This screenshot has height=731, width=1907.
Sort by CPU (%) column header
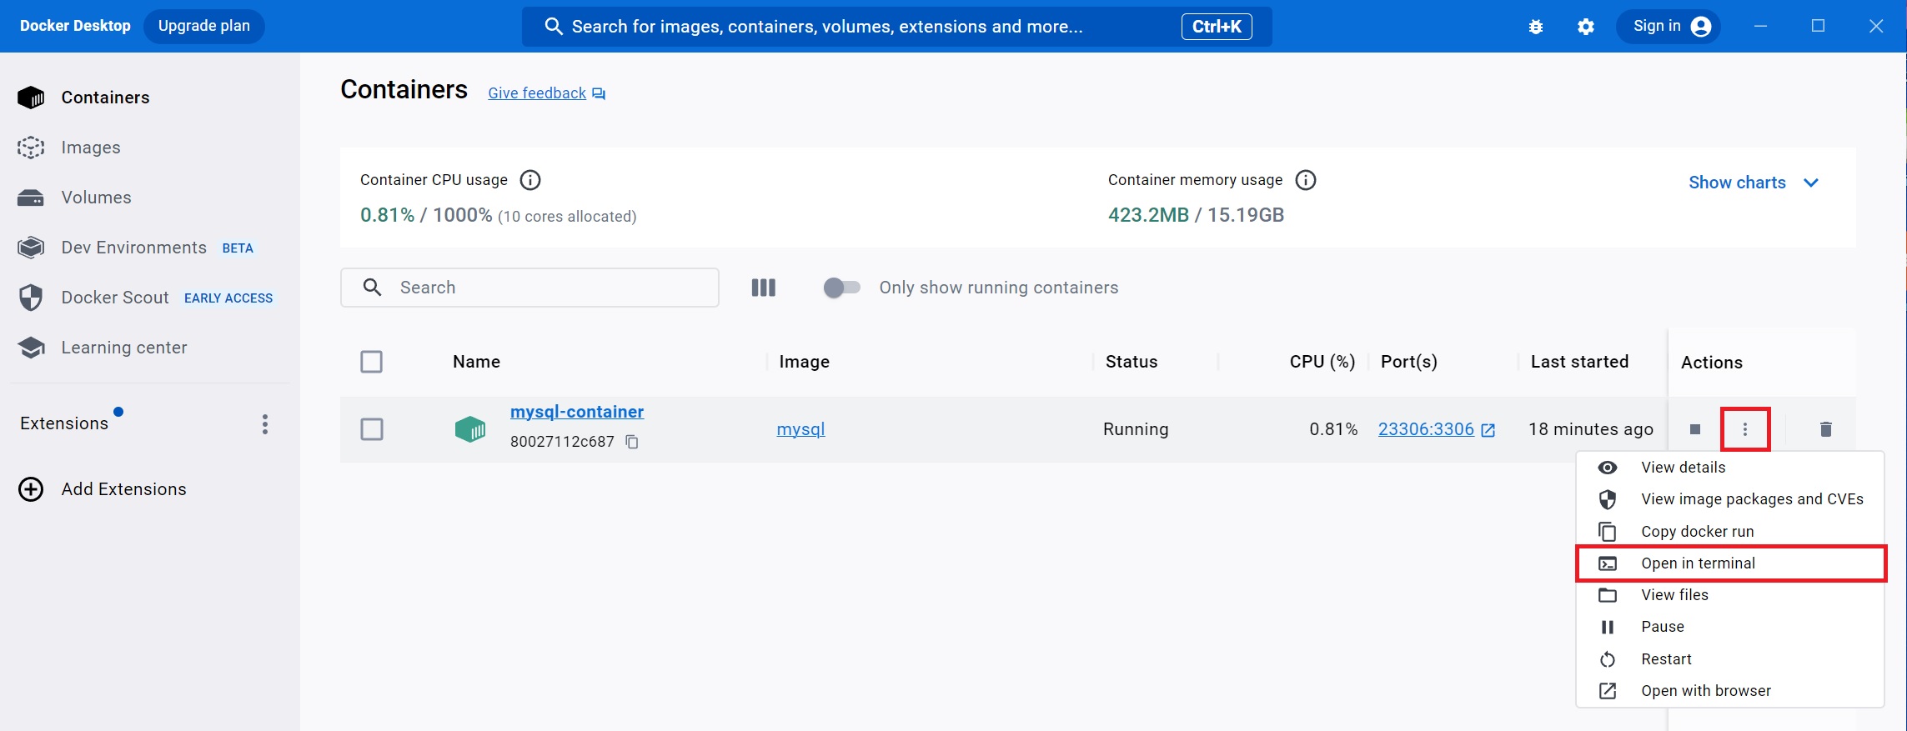pyautogui.click(x=1322, y=362)
